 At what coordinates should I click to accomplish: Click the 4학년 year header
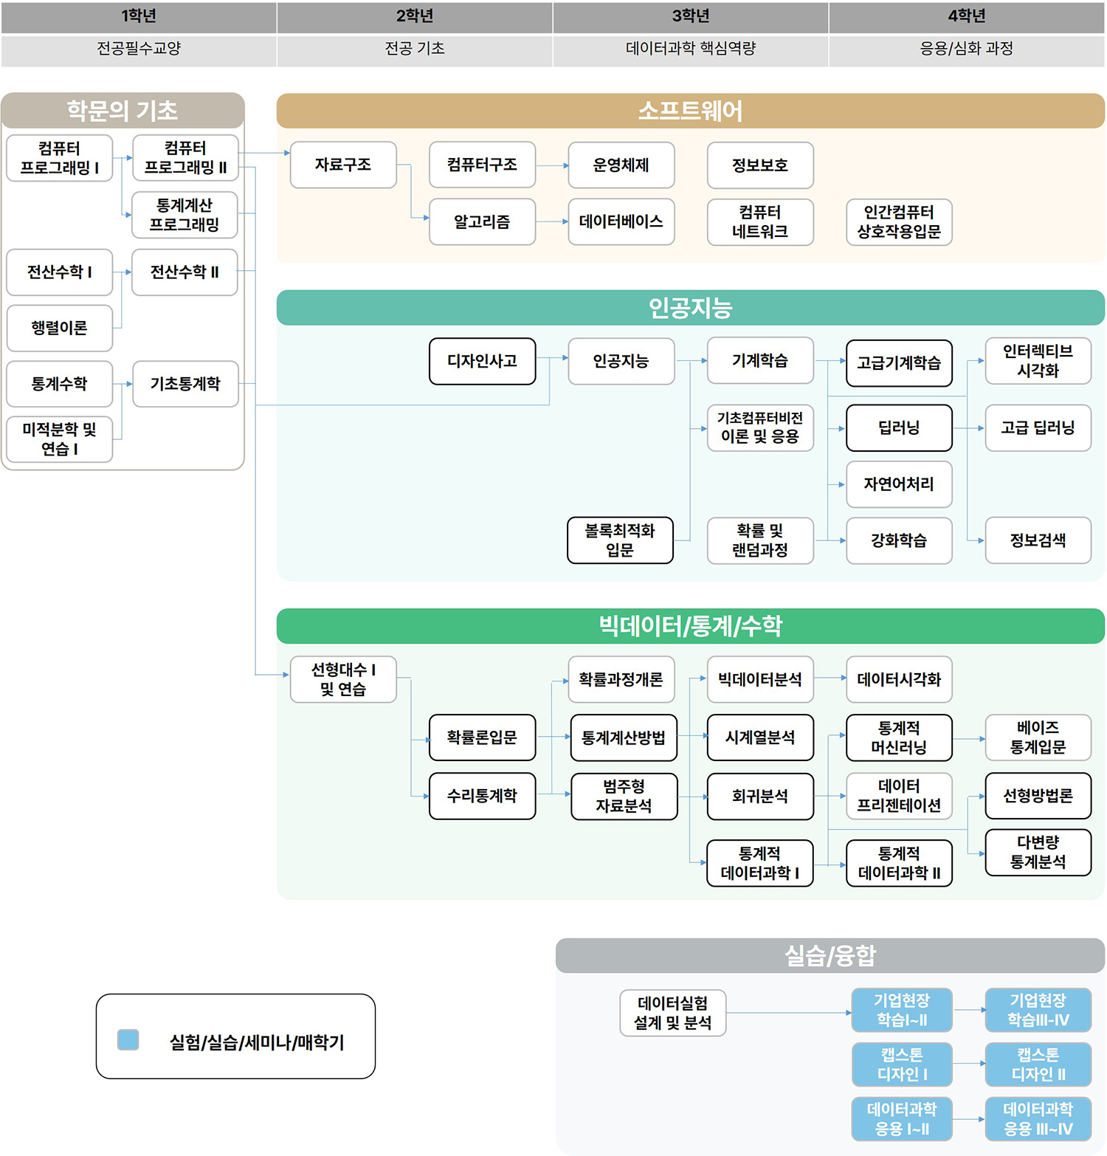click(x=967, y=16)
